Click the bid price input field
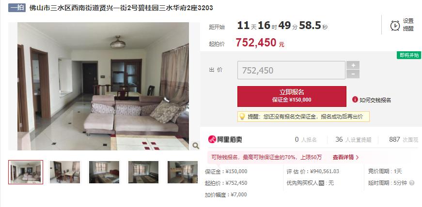The image size is (422, 207). [291, 70]
